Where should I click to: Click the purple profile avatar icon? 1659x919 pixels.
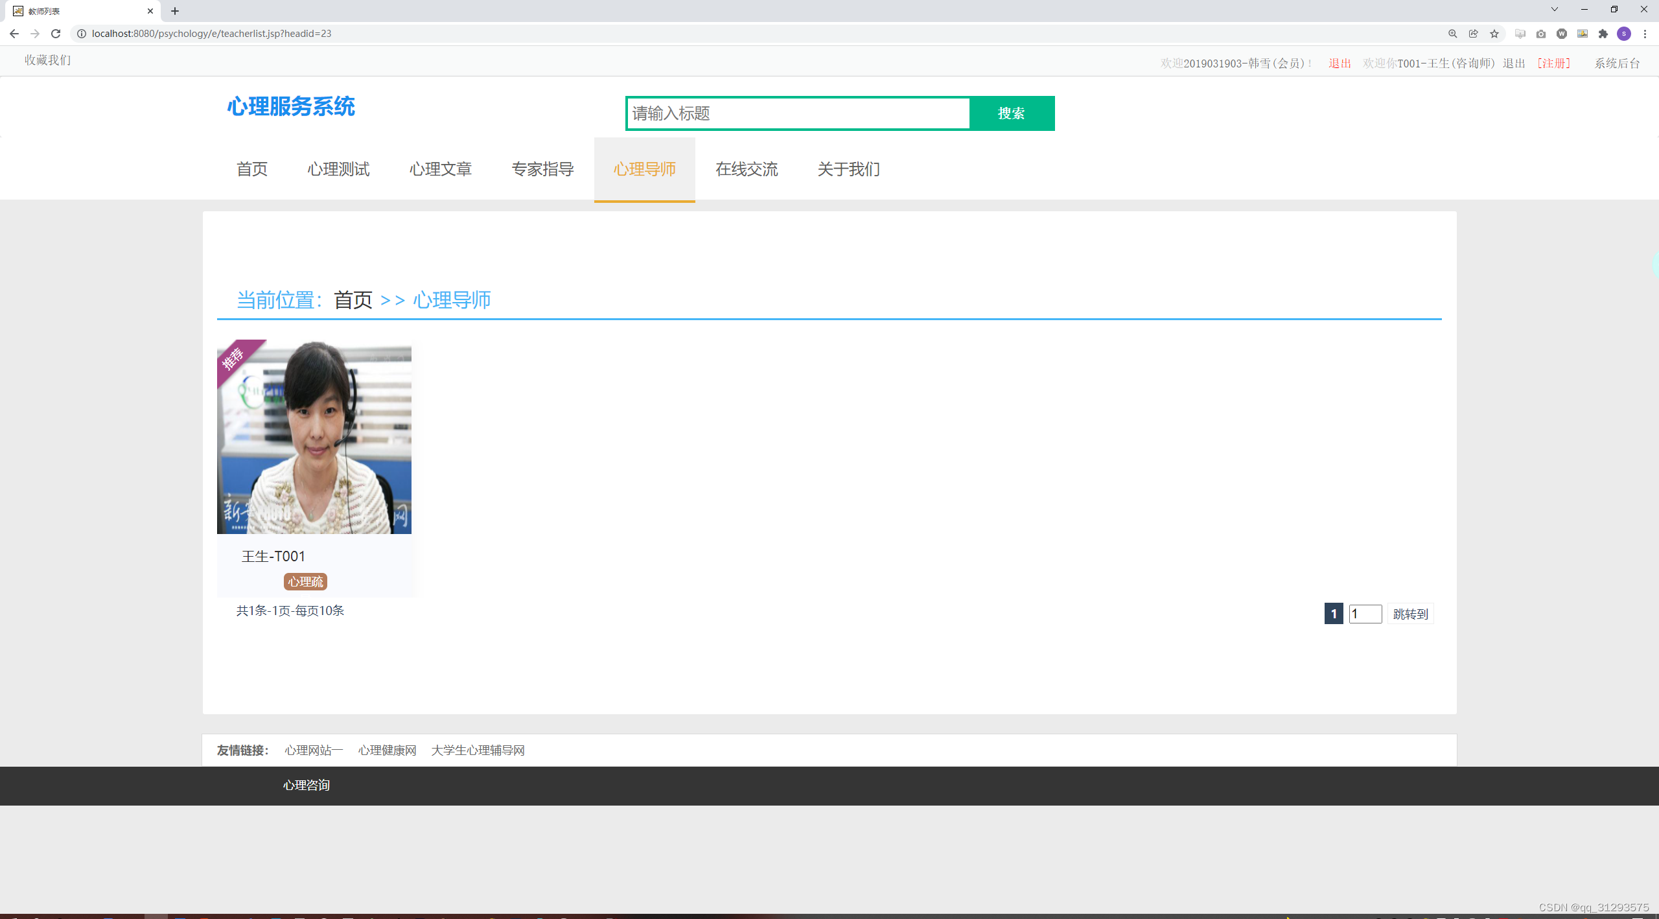coord(1623,33)
